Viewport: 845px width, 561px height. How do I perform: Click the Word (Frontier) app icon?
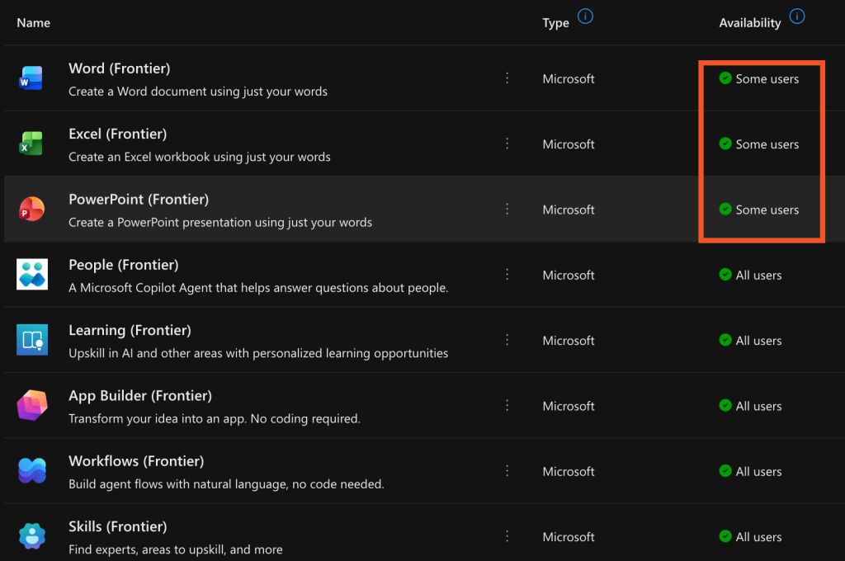[31, 79]
